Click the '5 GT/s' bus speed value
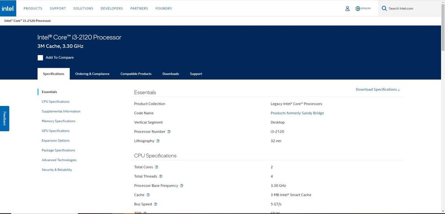Viewport: 445px width, 214px height. pos(276,204)
